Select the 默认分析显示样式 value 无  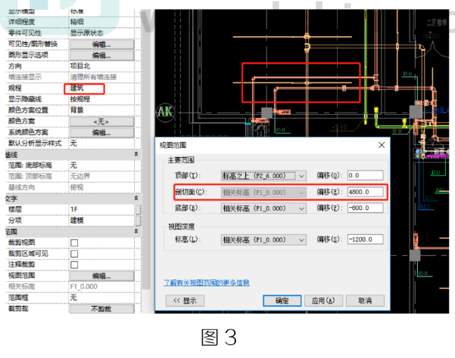[73, 144]
